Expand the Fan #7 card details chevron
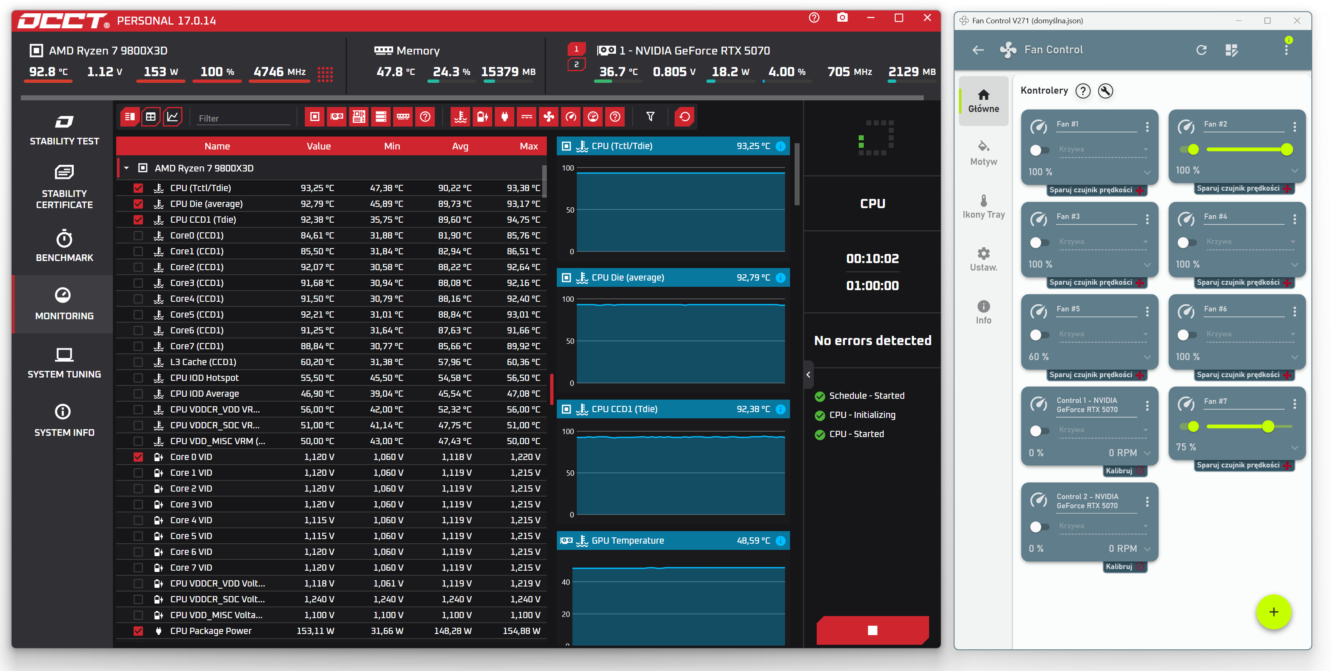The width and height of the screenshot is (1331, 671). [x=1294, y=448]
